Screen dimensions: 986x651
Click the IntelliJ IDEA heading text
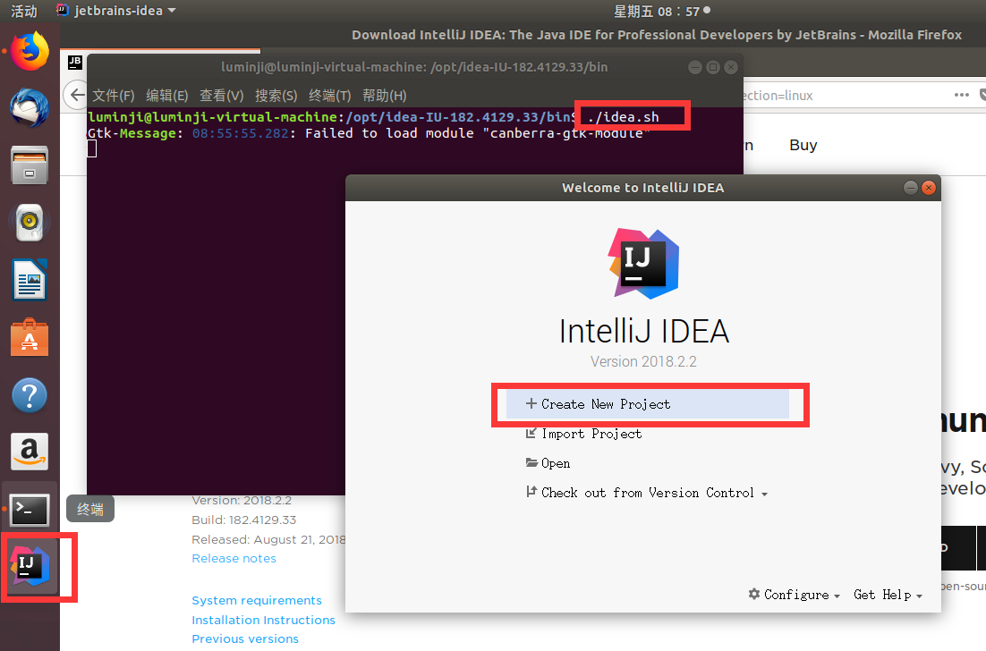click(x=644, y=331)
